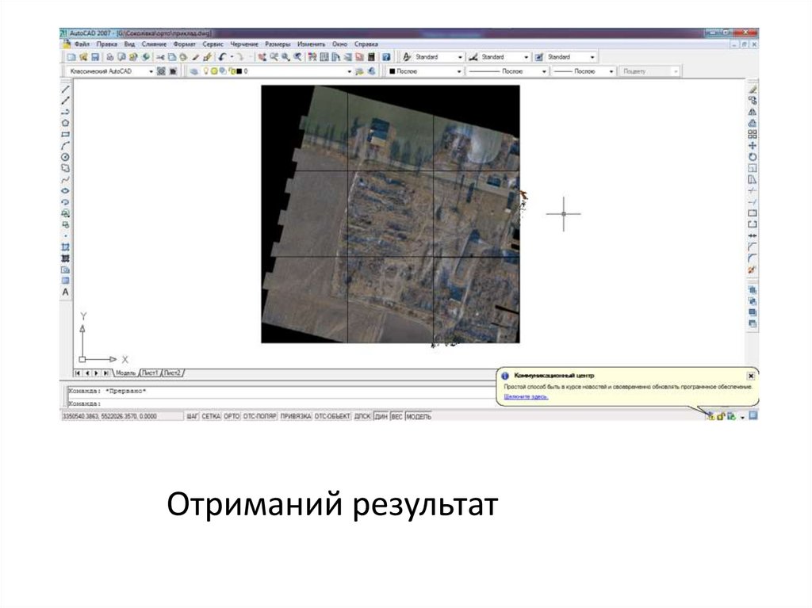Open the Черчение menu

tap(244, 44)
